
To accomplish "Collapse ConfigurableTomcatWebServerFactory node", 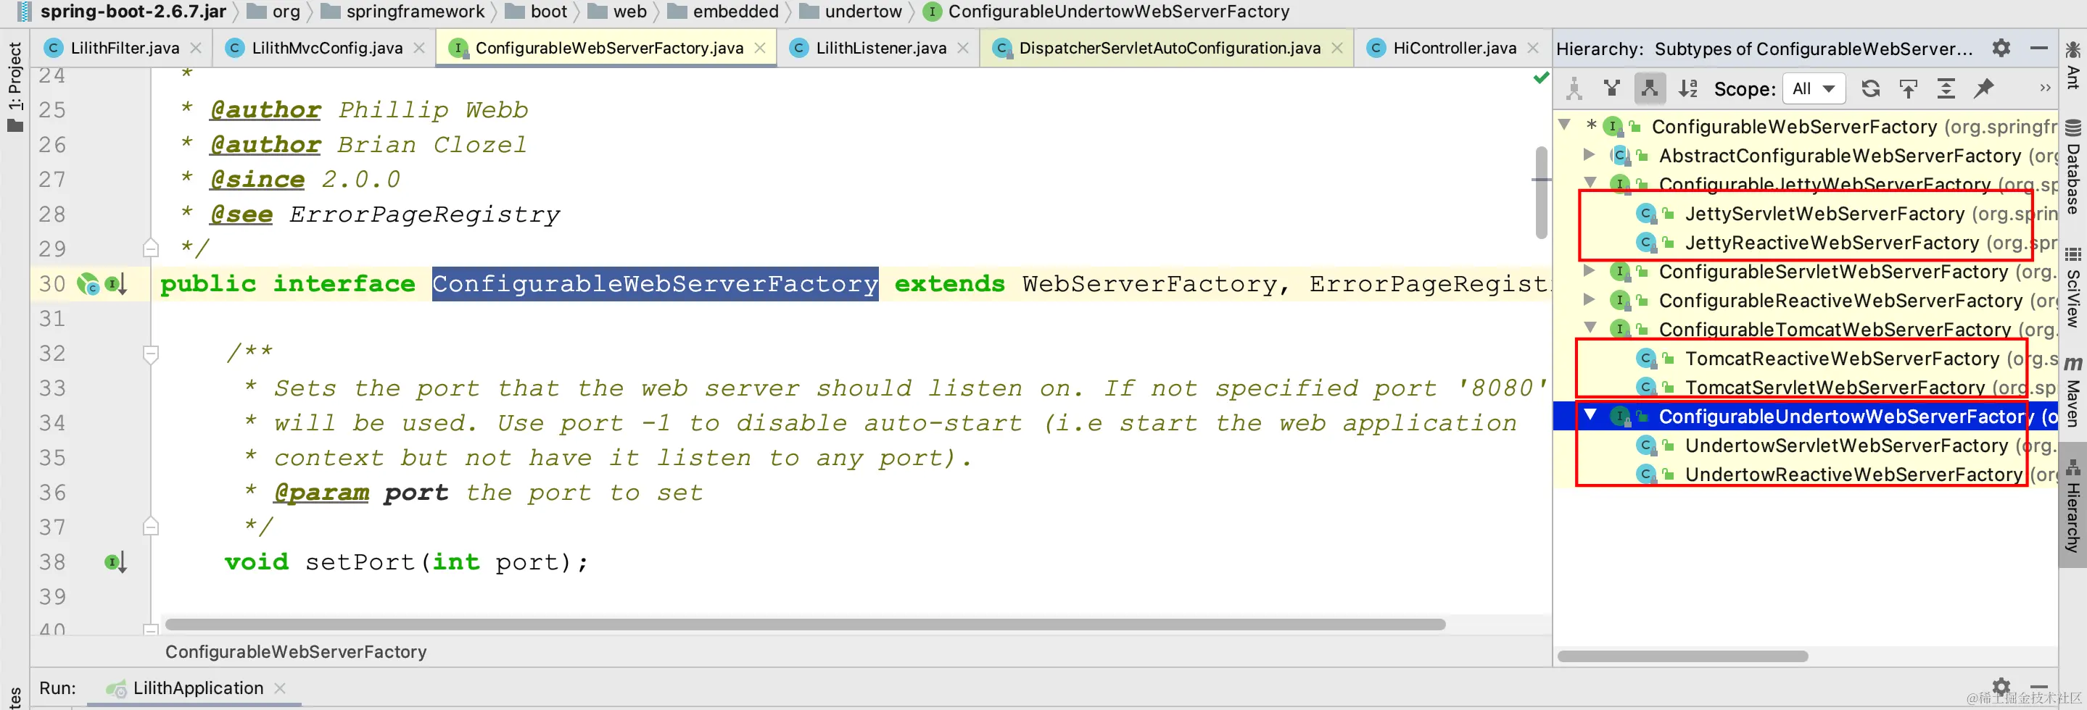I will point(1590,328).
